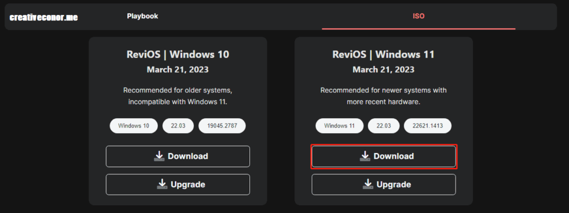Open the Playbook tab
The width and height of the screenshot is (569, 213).
click(x=143, y=16)
